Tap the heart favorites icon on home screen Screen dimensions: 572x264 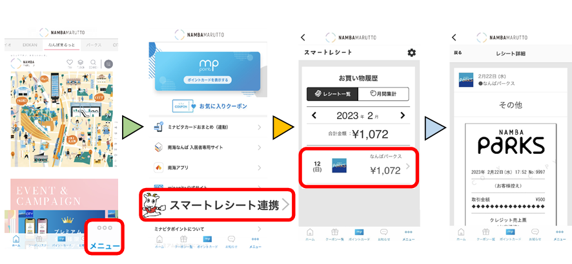70,62
